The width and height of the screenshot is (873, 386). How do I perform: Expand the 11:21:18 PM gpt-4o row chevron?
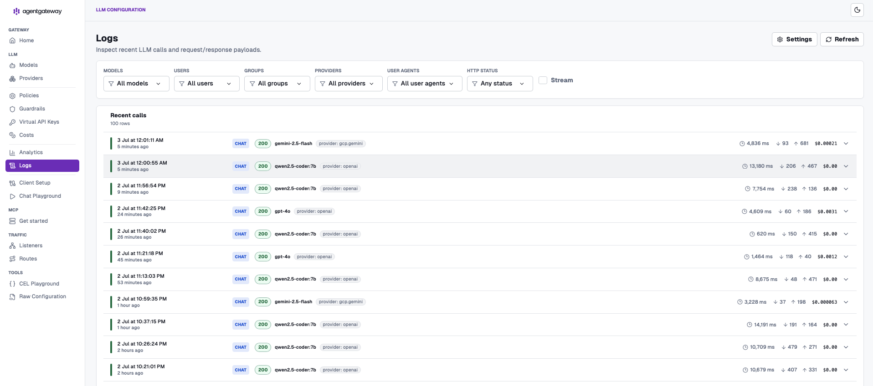click(846, 257)
